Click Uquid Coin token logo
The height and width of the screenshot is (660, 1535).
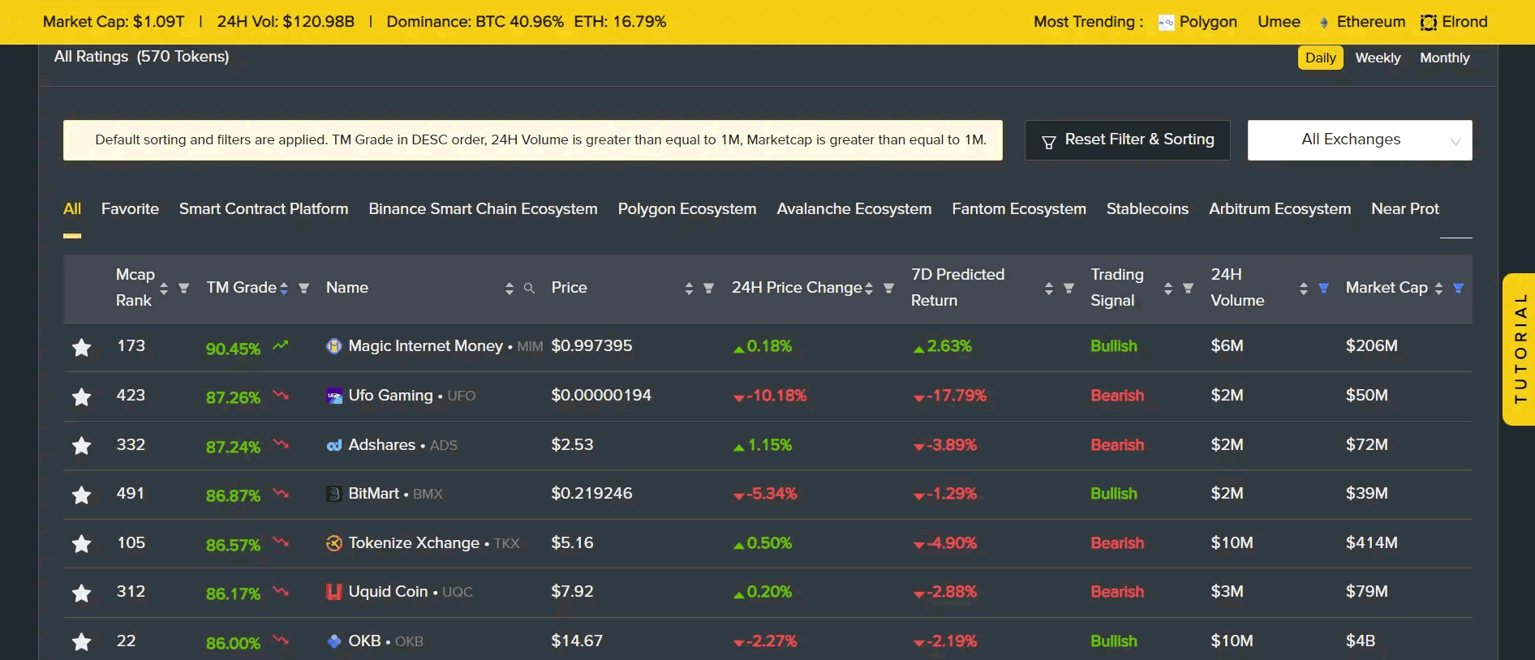click(334, 592)
